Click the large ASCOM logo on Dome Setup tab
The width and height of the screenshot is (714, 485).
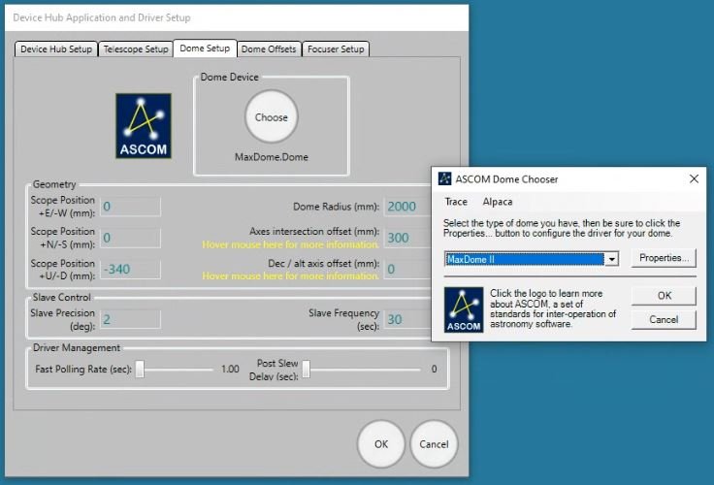point(144,126)
